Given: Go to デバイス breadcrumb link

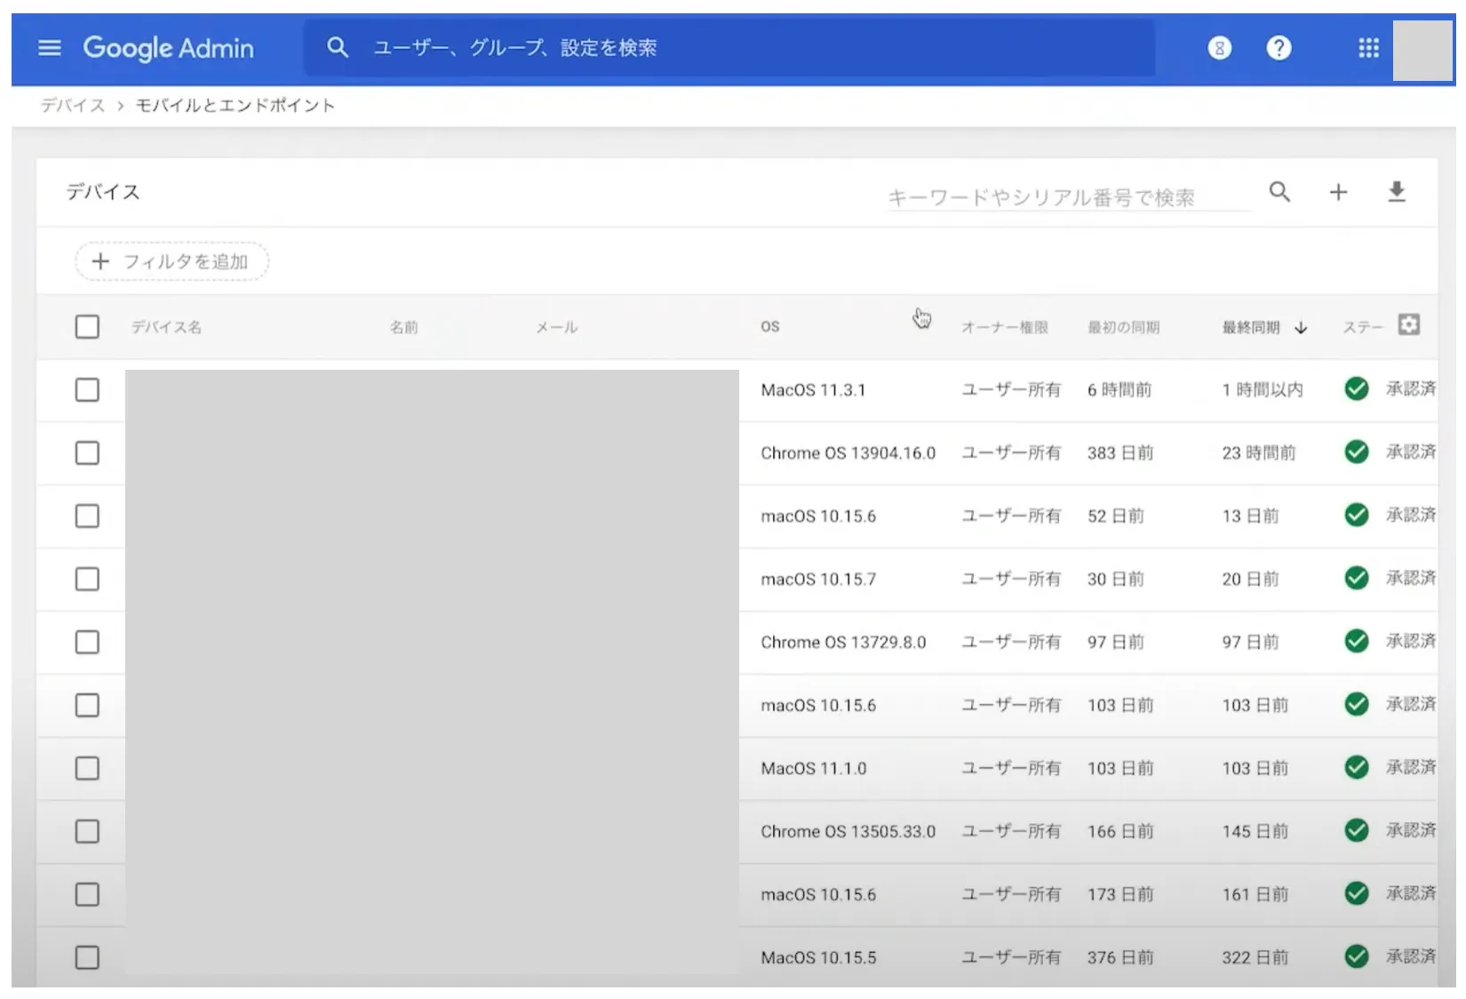Looking at the screenshot, I should click(73, 106).
